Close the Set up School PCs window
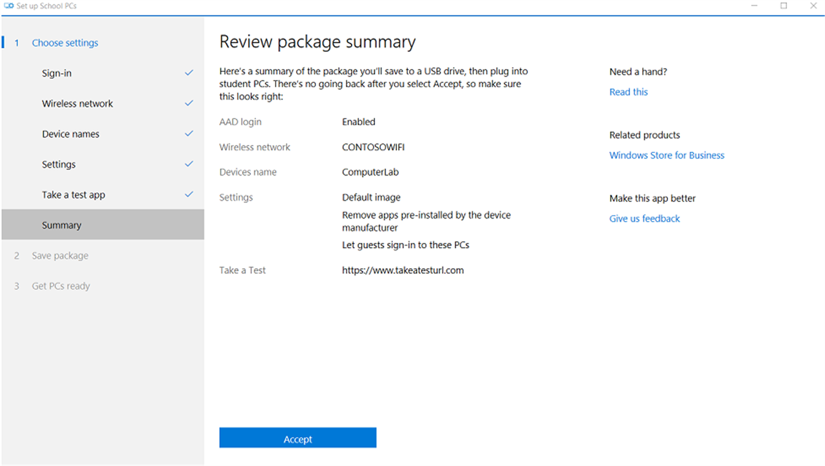Image resolution: width=825 pixels, height=466 pixels. pyautogui.click(x=813, y=6)
